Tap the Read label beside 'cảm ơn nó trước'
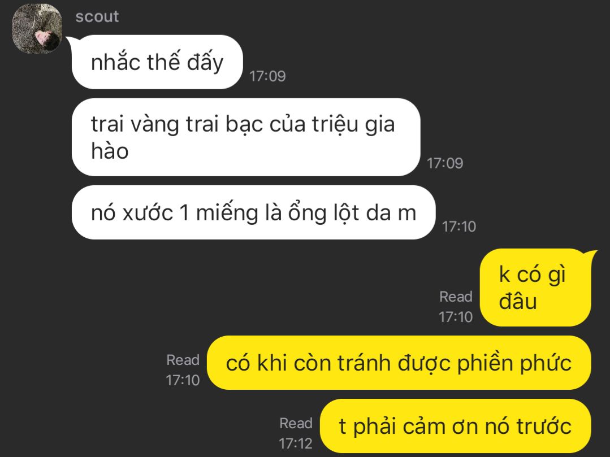The width and height of the screenshot is (610, 457). (x=296, y=423)
